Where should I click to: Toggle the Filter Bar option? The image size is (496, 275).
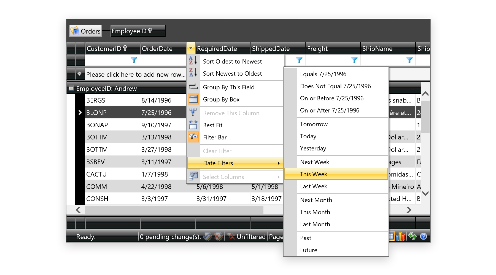click(215, 137)
